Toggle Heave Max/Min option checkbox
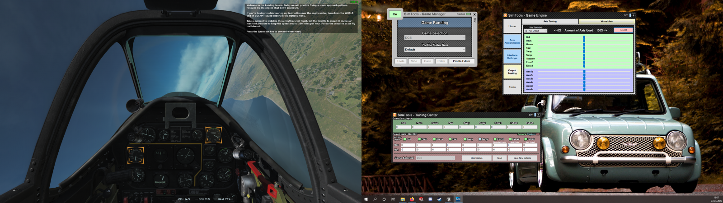Image resolution: width=723 pixels, height=203 pixels. 434,139
